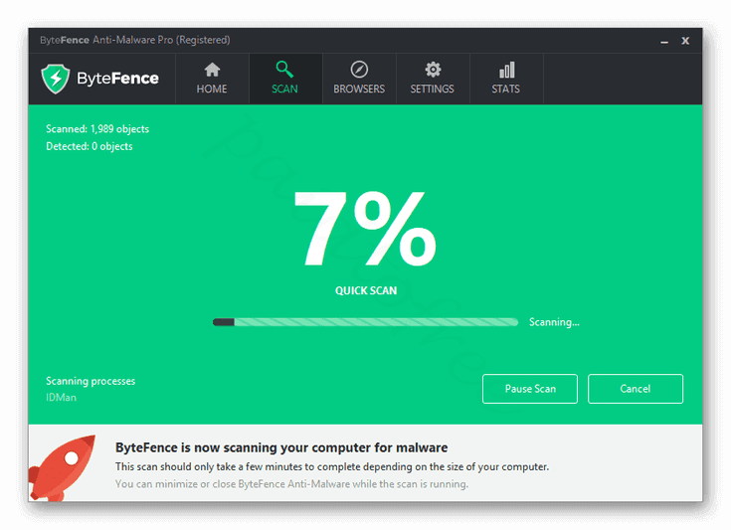Click the 7% progress figure
Screen dimensions: 731x530
point(366,229)
